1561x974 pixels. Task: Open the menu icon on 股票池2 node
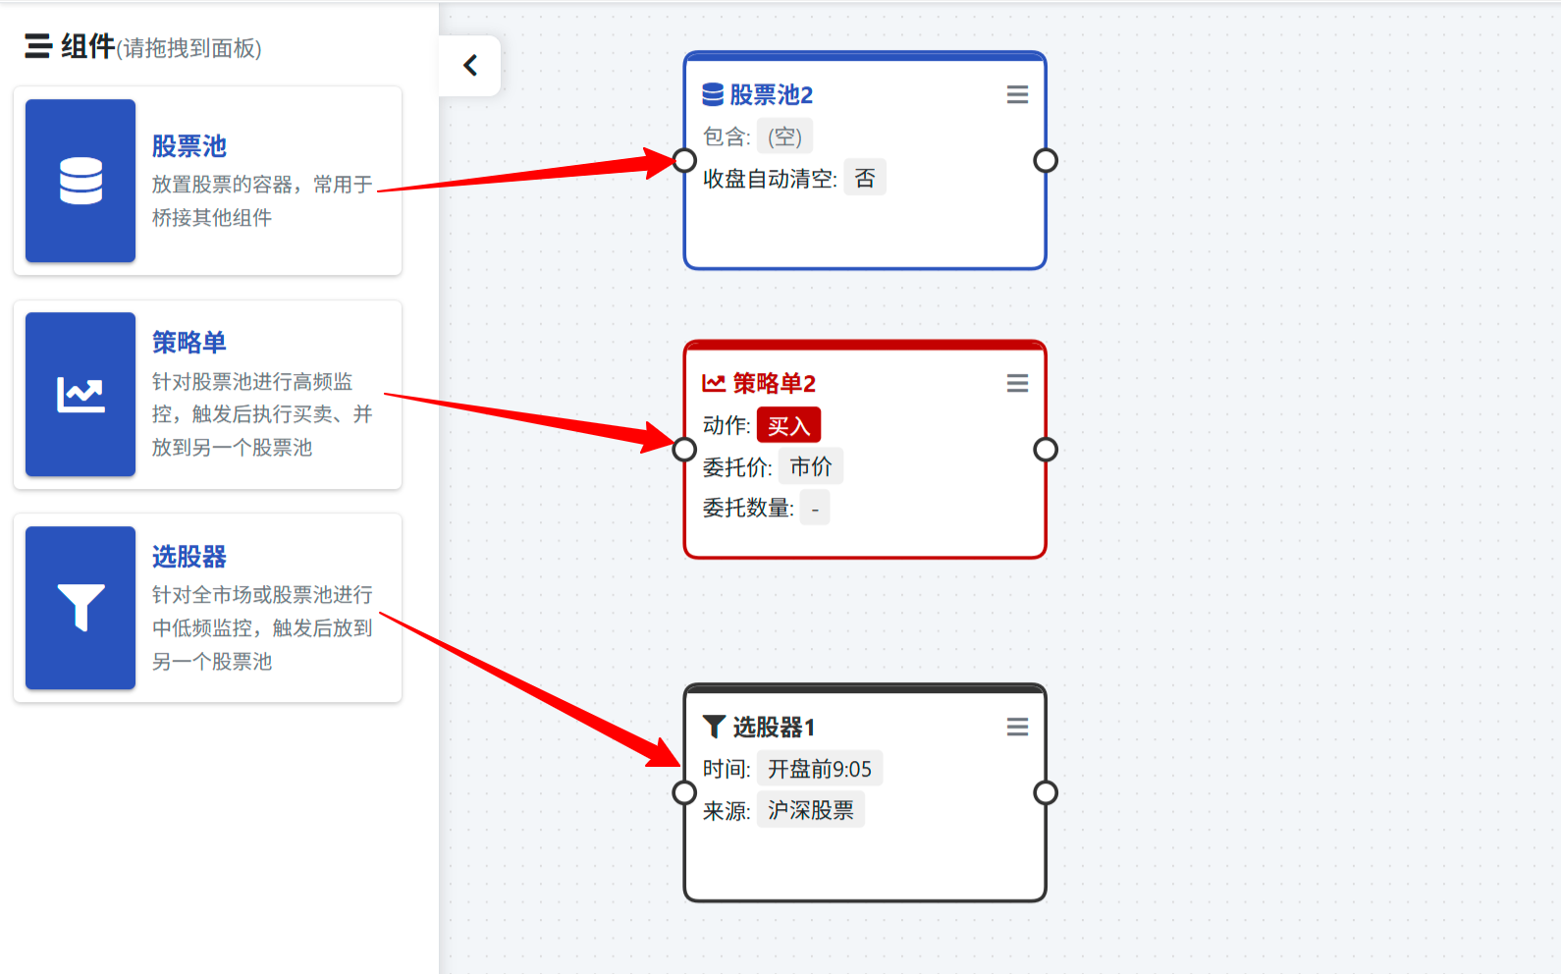tap(1017, 95)
